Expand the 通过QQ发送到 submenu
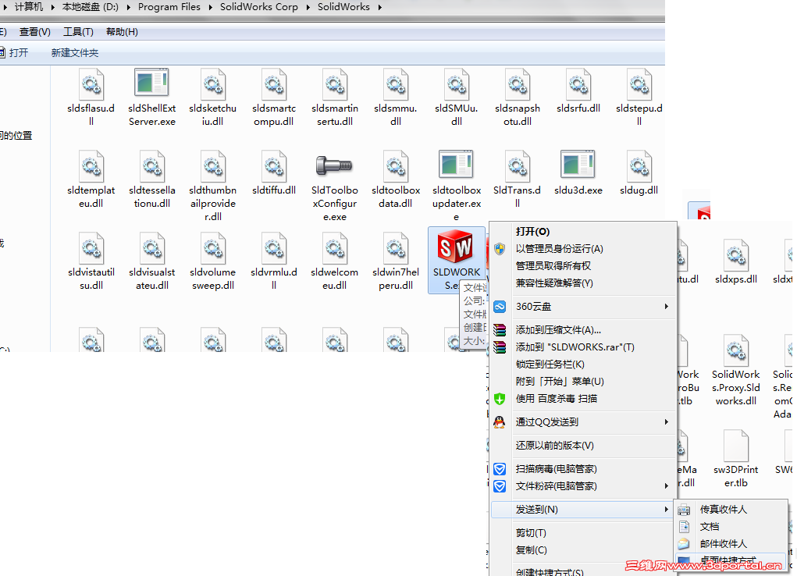This screenshot has height=576, width=797. tap(583, 422)
